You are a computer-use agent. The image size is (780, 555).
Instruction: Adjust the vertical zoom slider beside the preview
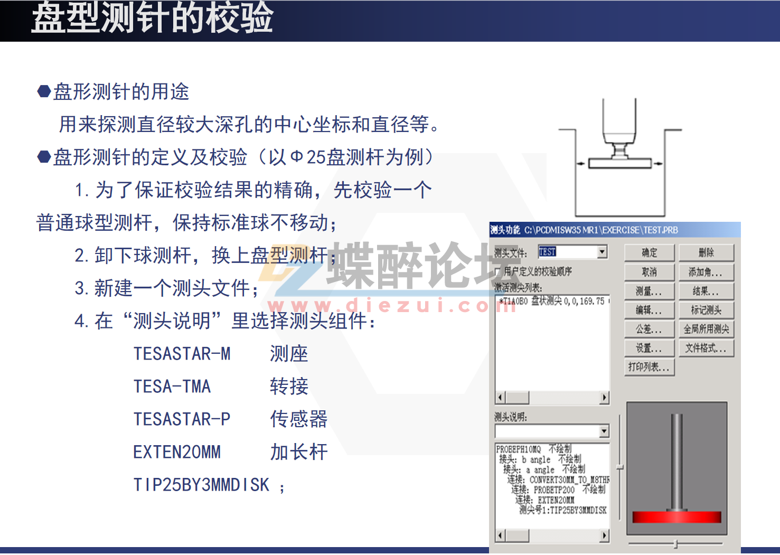pyautogui.click(x=619, y=466)
